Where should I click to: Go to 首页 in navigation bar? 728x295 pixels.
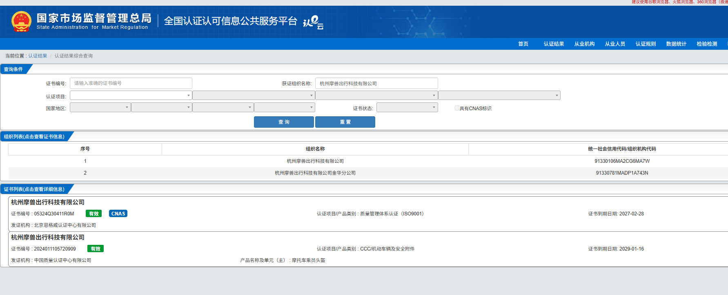tap(523, 44)
